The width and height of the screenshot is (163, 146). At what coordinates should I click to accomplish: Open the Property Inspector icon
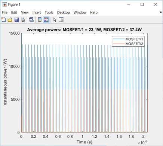click(61, 20)
